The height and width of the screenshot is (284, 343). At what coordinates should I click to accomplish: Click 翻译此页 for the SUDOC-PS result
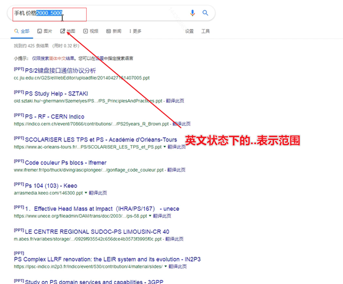tap(174, 239)
